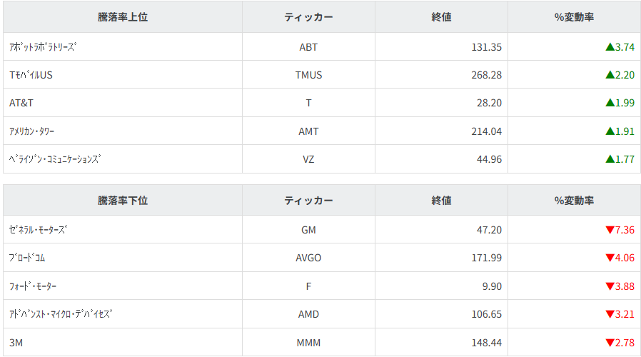This screenshot has width=641, height=357.
Task: Click the 3M company name
Action: pyautogui.click(x=16, y=343)
